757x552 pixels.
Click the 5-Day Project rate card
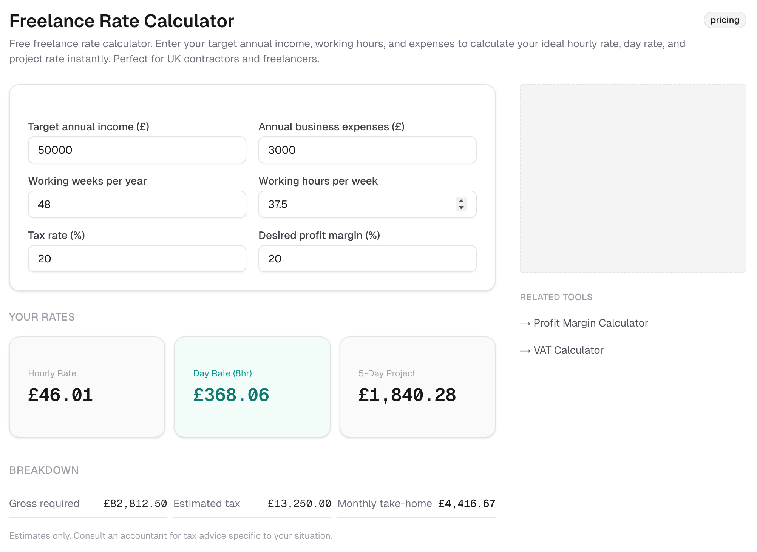click(x=417, y=387)
